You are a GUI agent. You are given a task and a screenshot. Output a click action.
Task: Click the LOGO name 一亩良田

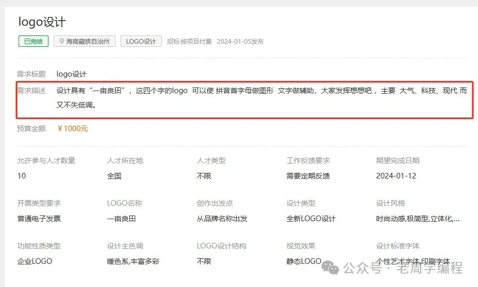tap(121, 218)
